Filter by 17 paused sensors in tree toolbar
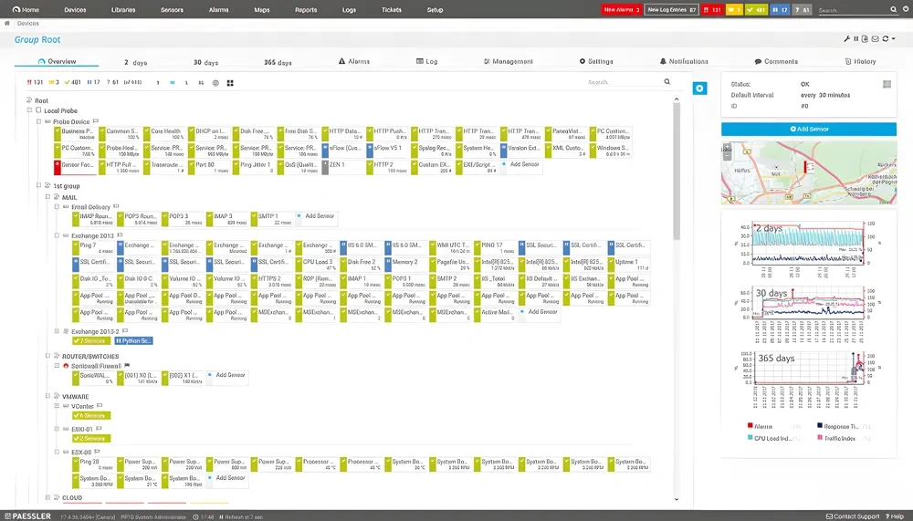This screenshot has width=913, height=521. [93, 83]
